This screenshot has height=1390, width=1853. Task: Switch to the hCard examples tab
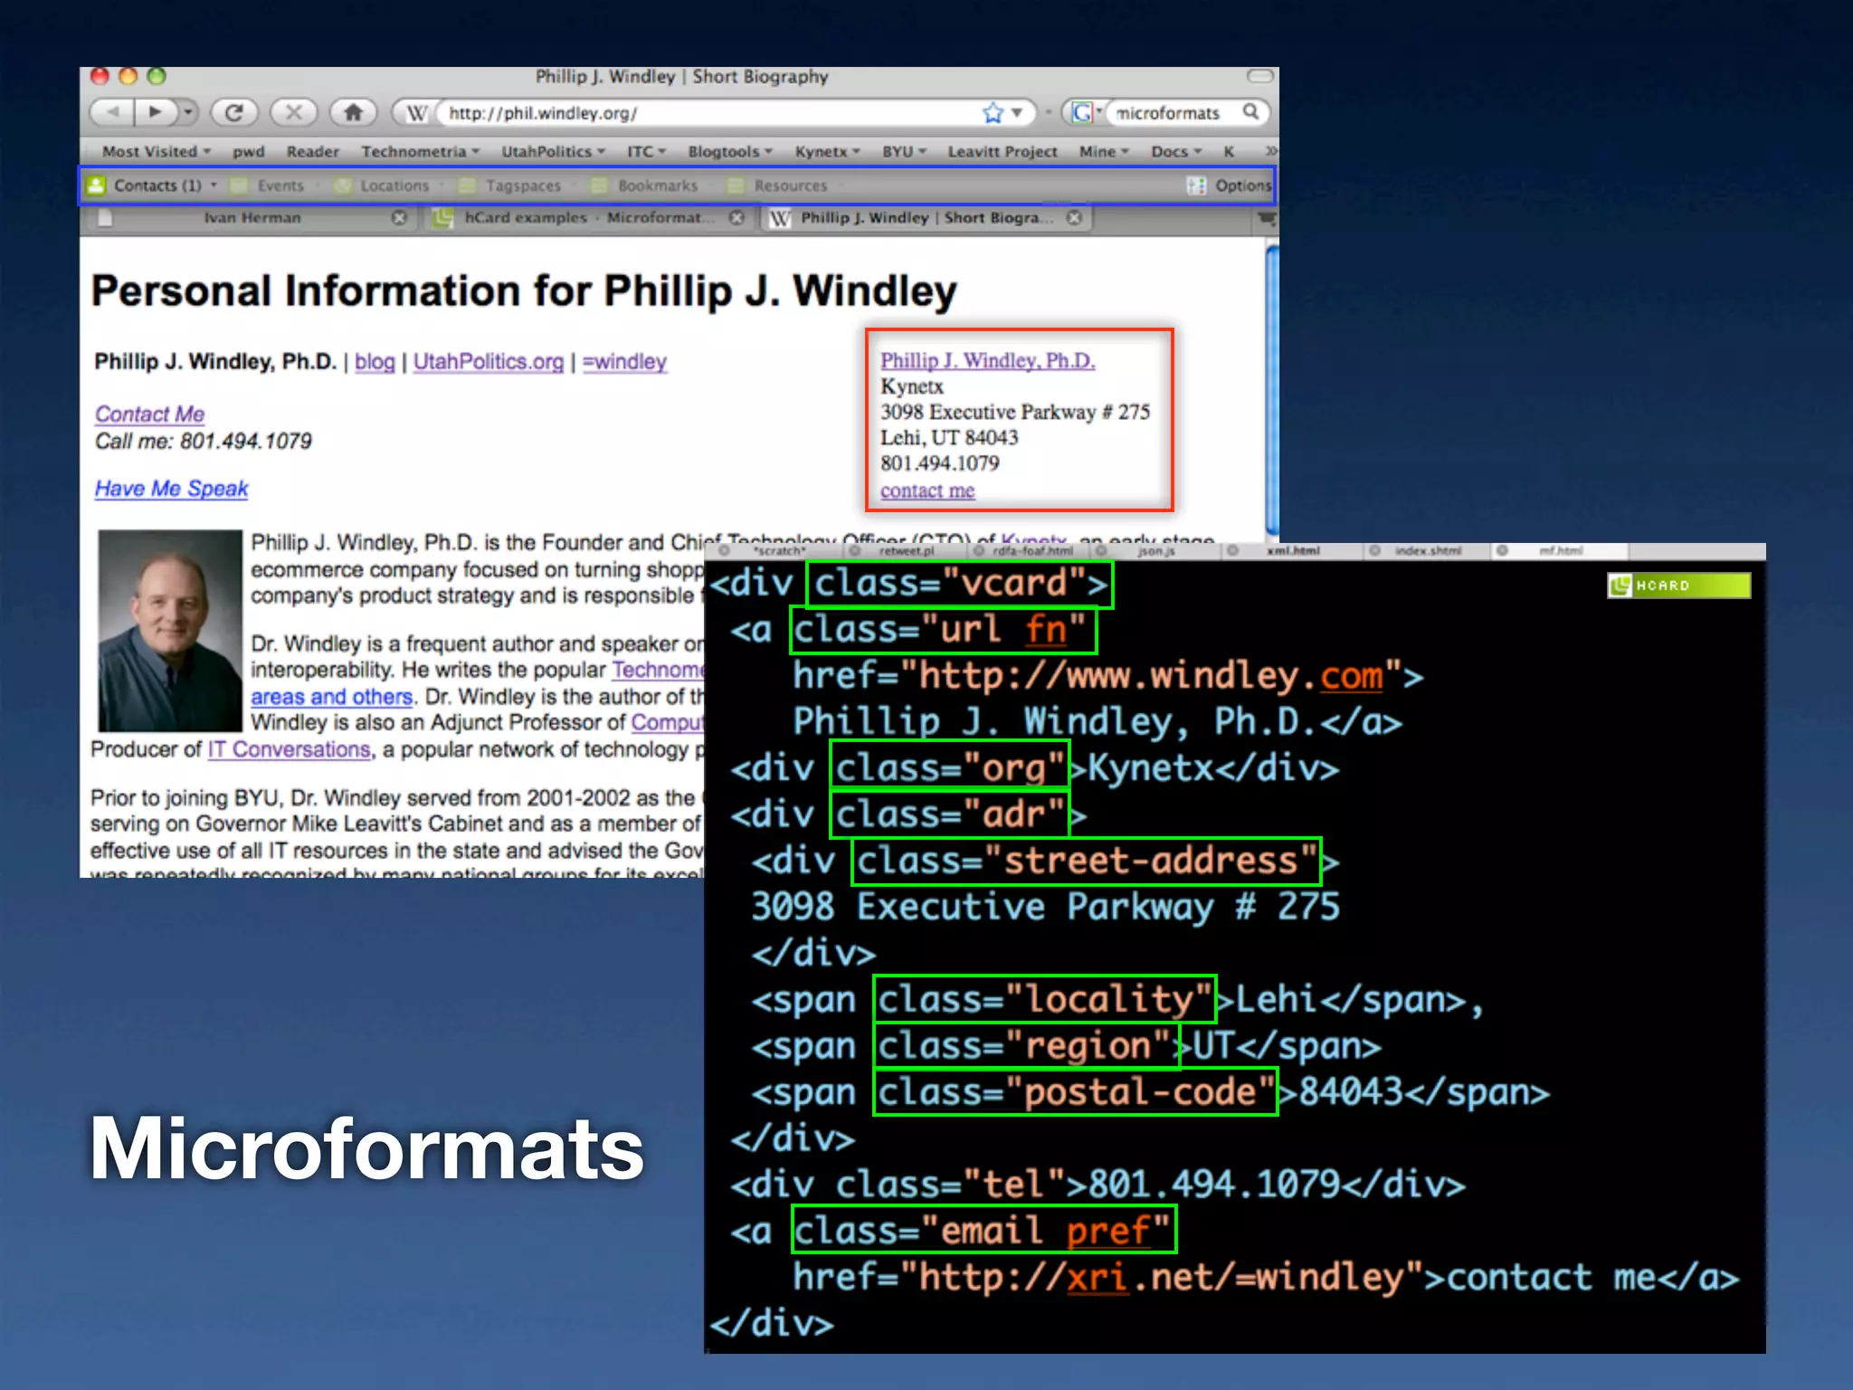click(x=588, y=218)
